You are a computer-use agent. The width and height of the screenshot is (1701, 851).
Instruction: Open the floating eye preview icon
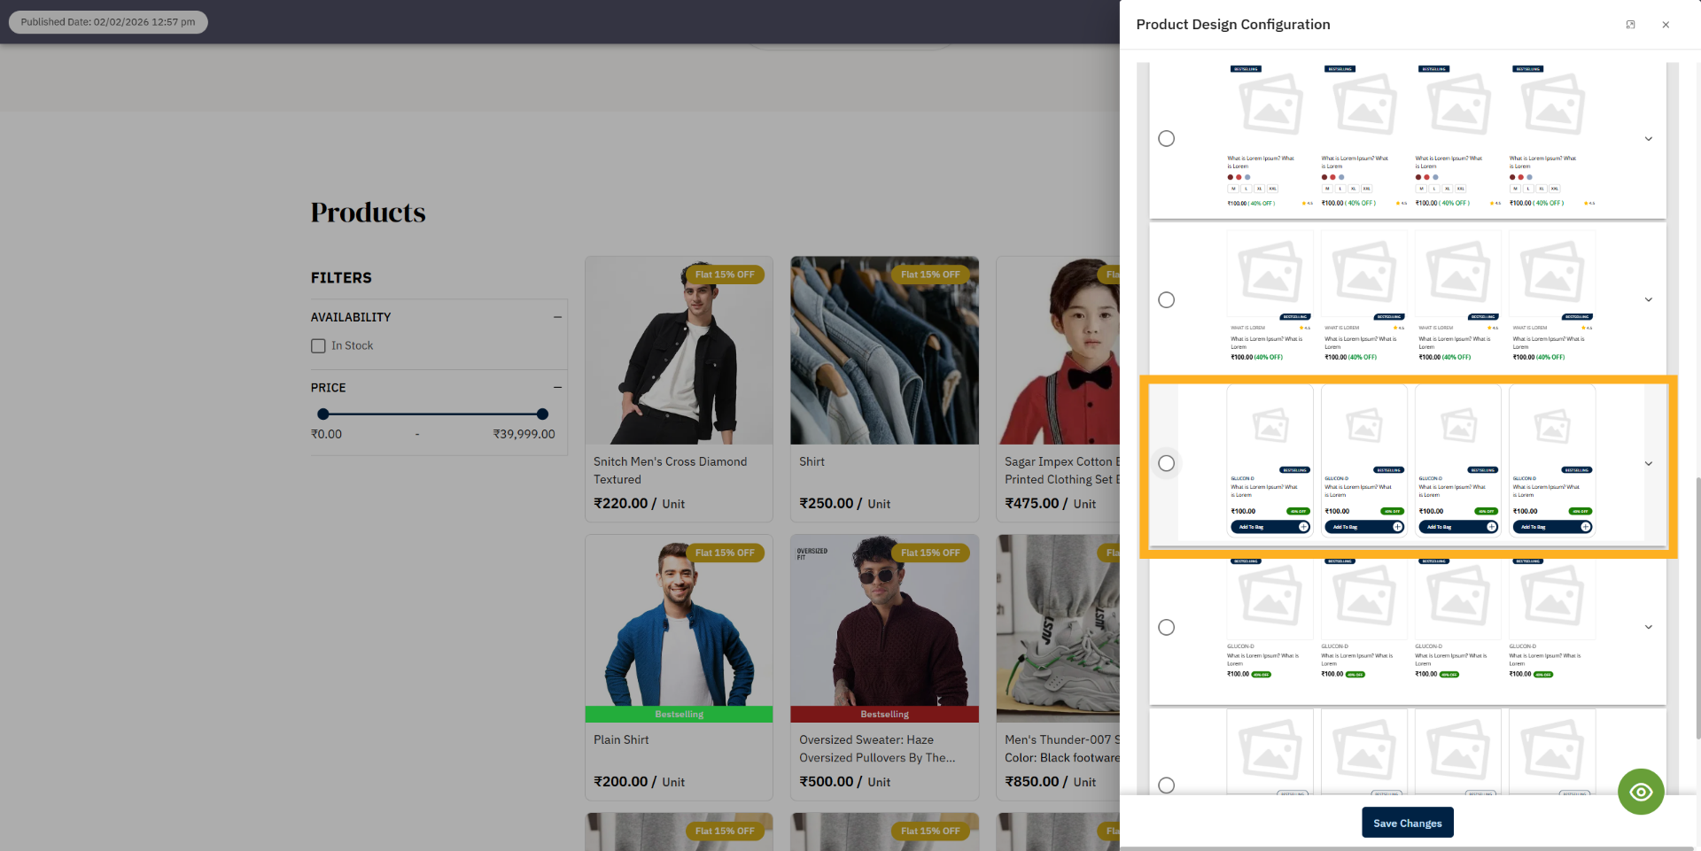[x=1641, y=792]
